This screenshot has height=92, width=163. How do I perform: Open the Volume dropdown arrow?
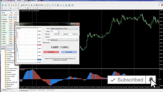pos(58,31)
